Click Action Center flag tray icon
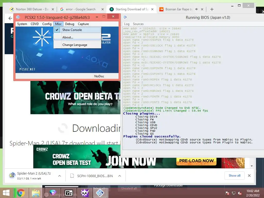Screen dimensions: 264x198 tap(227, 193)
